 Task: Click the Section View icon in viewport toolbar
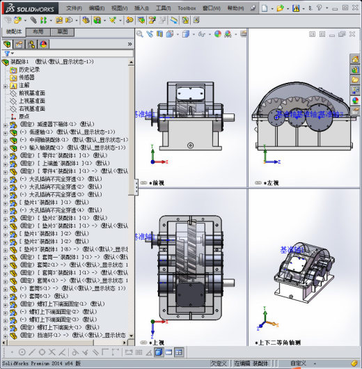click(159, 34)
